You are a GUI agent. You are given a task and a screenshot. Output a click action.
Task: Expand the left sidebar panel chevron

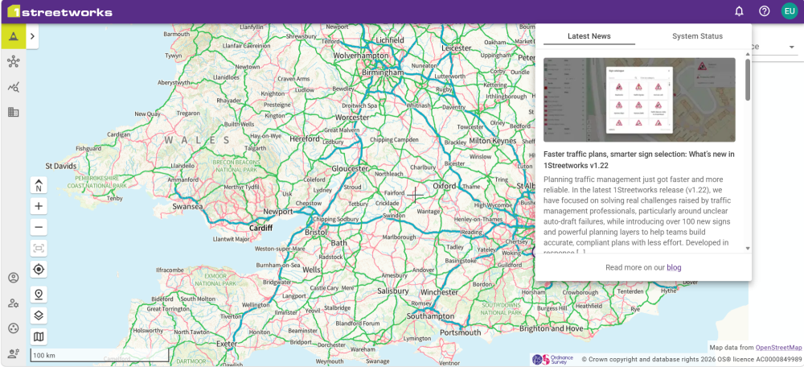[32, 36]
